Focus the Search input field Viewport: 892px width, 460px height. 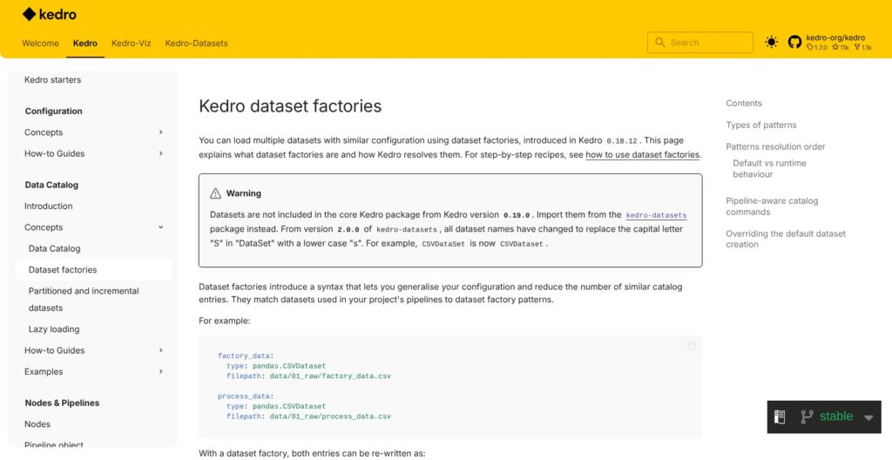pyautogui.click(x=699, y=43)
